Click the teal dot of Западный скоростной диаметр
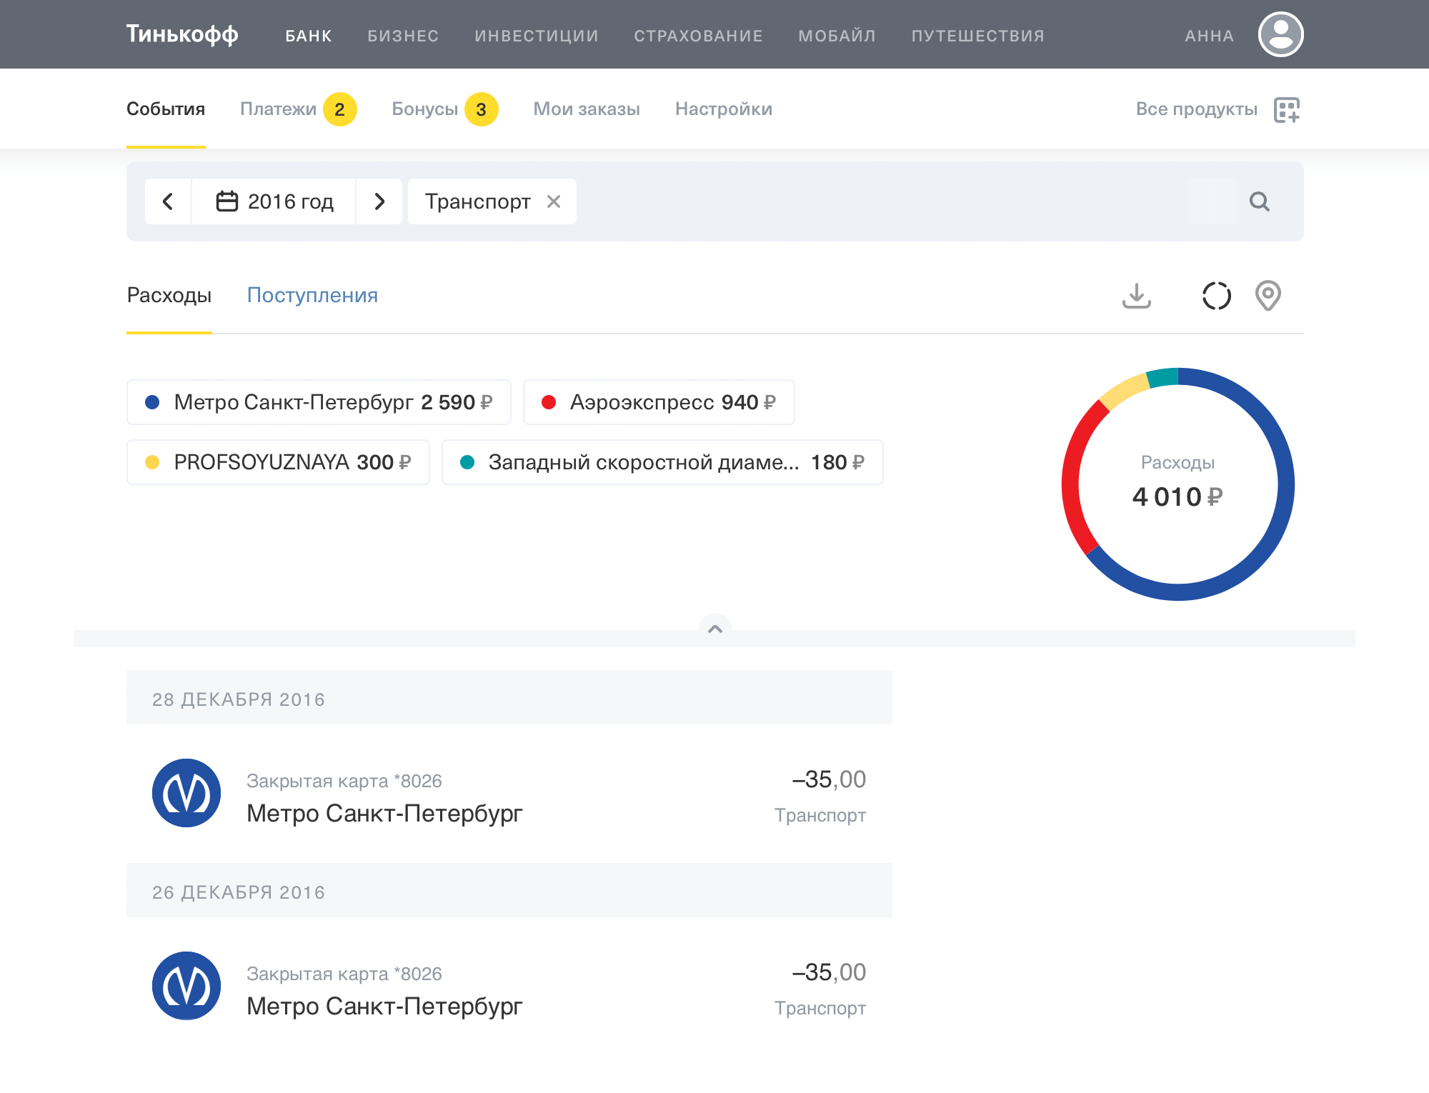The height and width of the screenshot is (1093, 1429). pos(467,462)
